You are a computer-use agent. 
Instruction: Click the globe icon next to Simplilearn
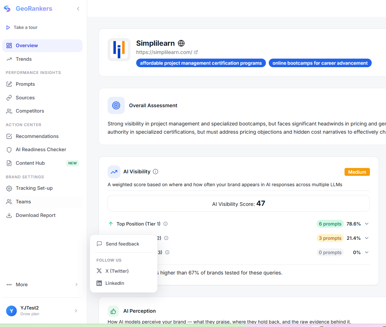click(x=181, y=43)
